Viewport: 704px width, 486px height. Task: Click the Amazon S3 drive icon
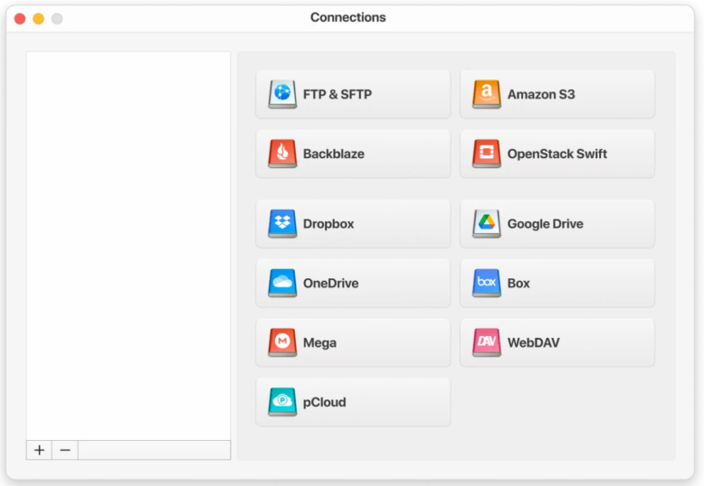[487, 94]
